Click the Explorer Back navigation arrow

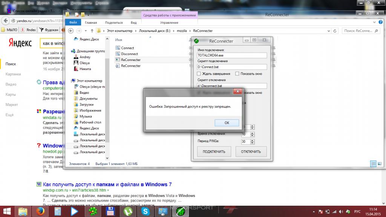click(x=70, y=31)
